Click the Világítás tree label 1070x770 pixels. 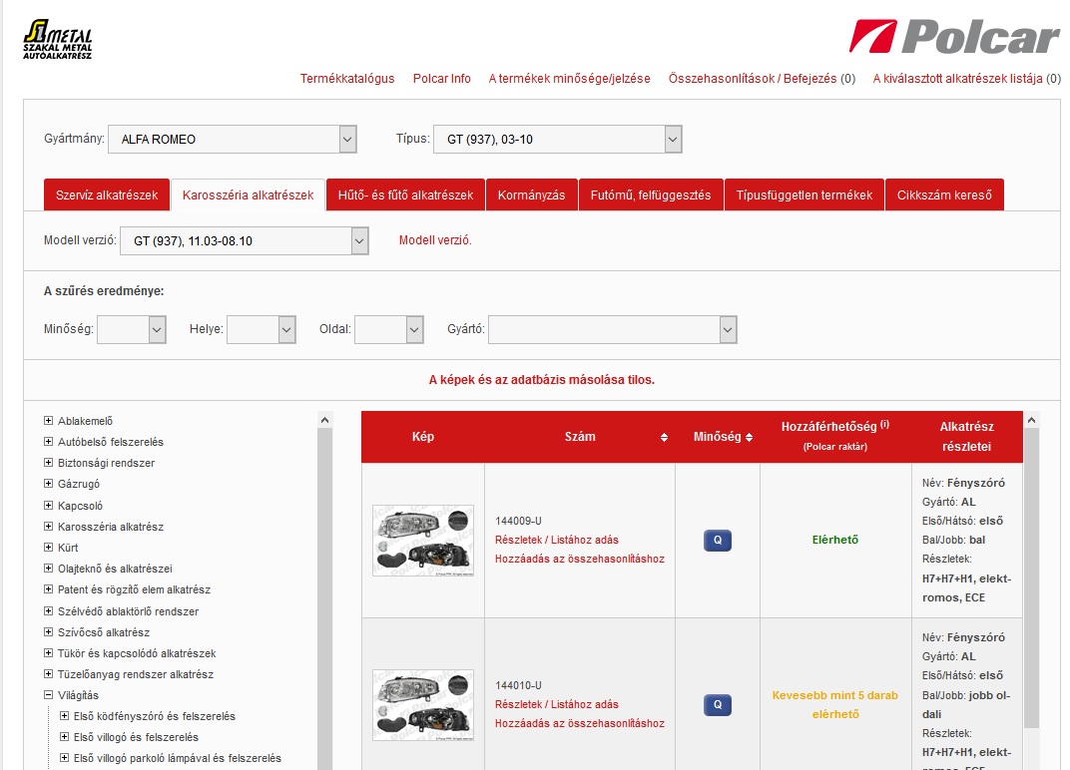point(78,695)
